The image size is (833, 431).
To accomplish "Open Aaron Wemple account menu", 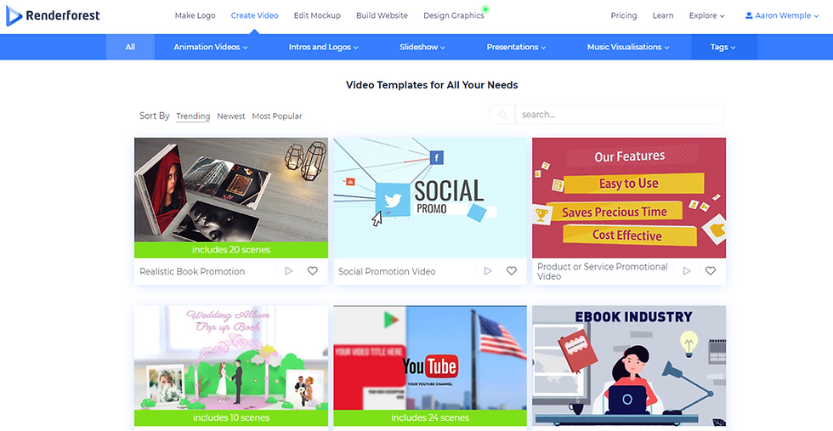I will point(781,15).
